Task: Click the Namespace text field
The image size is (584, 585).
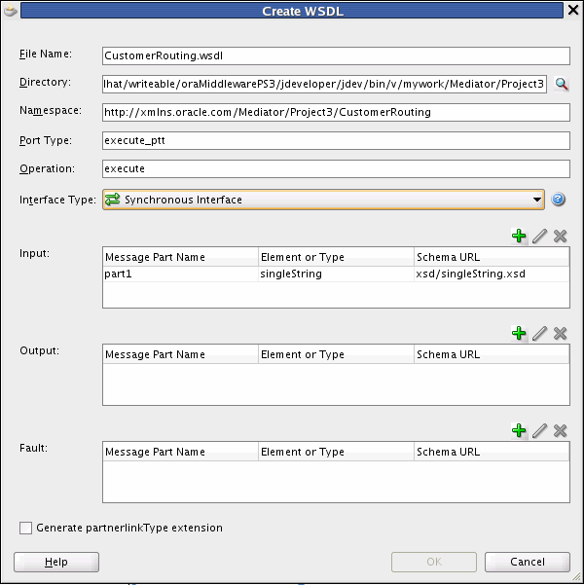Action: (336, 112)
